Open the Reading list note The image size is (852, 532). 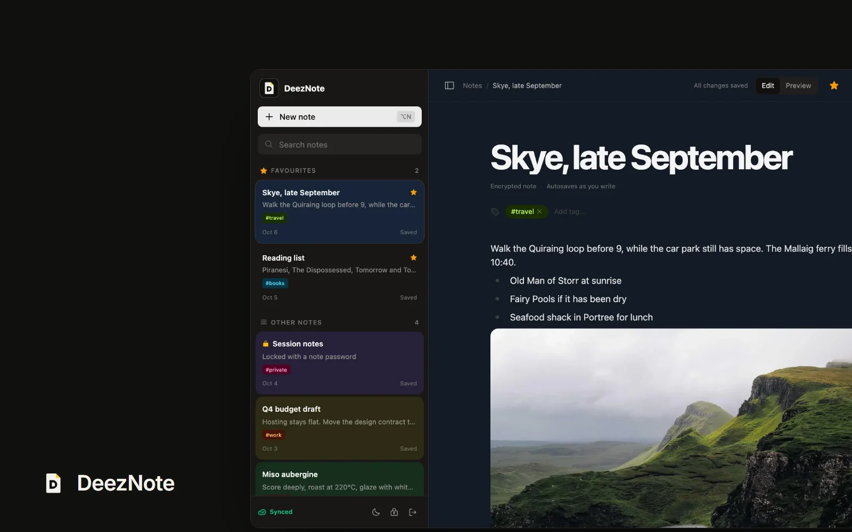[340, 277]
